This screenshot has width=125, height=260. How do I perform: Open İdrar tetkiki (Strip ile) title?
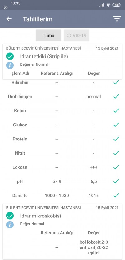pyautogui.click(x=44, y=57)
